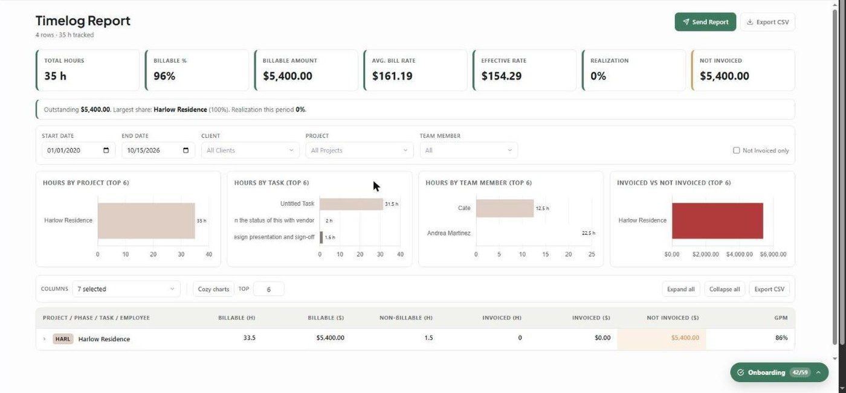Click the Harlow Residence row name

click(104, 339)
